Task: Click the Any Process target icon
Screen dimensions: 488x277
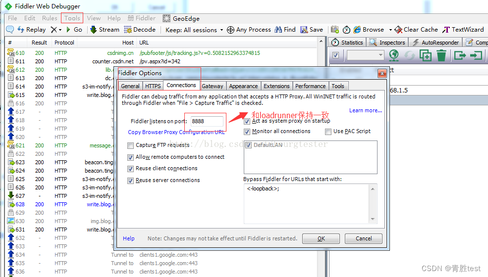Action: [x=230, y=30]
